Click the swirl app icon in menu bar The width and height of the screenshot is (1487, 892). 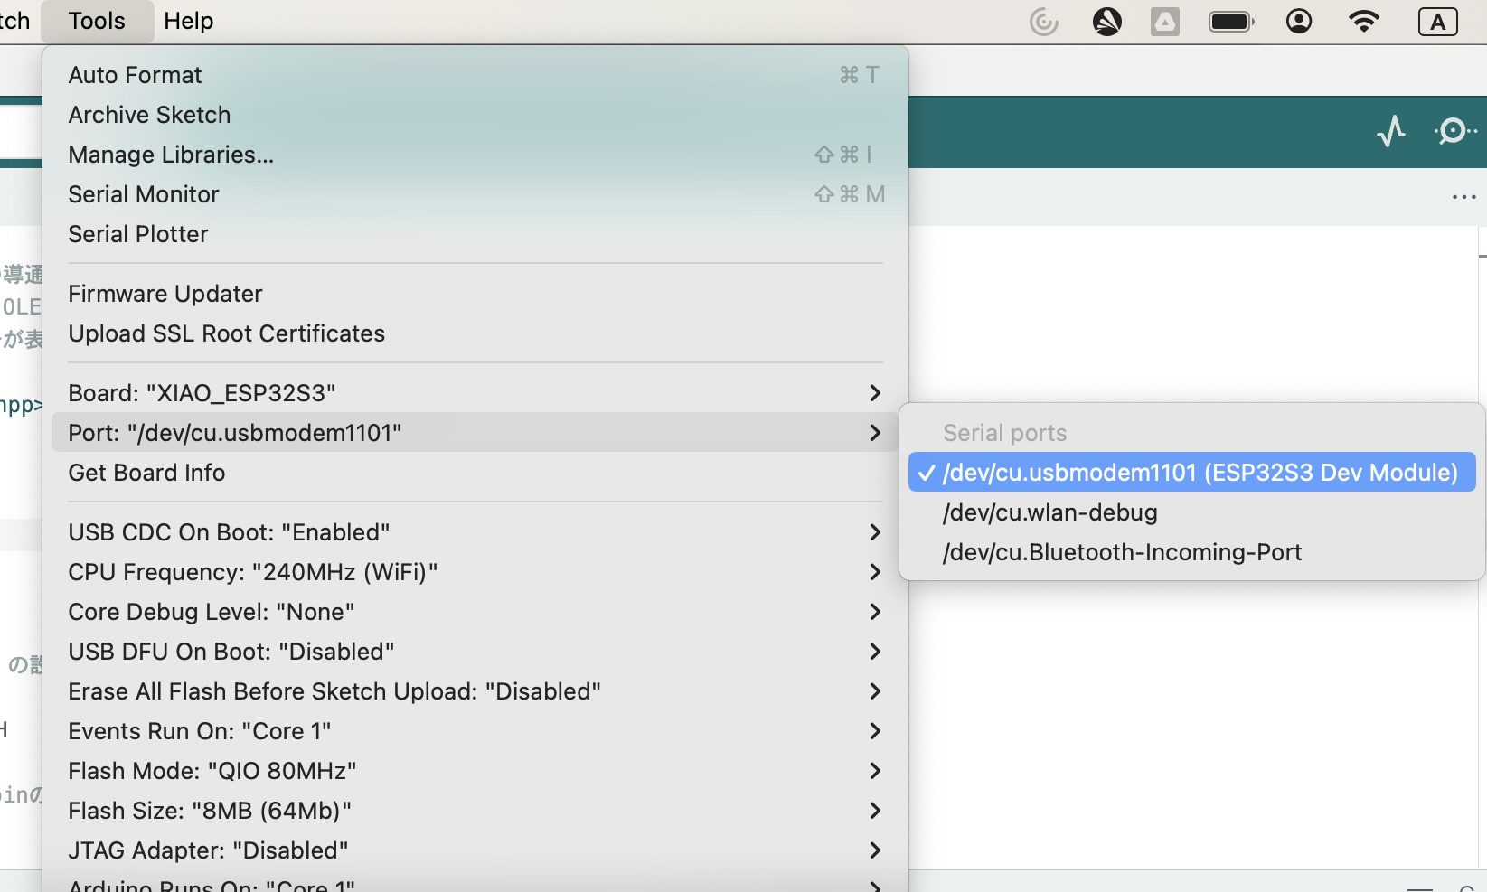1044,21
